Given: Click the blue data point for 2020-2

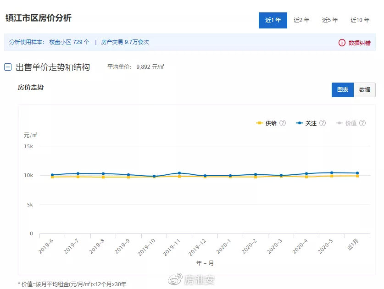Looking at the screenshot, I should (x=256, y=175).
